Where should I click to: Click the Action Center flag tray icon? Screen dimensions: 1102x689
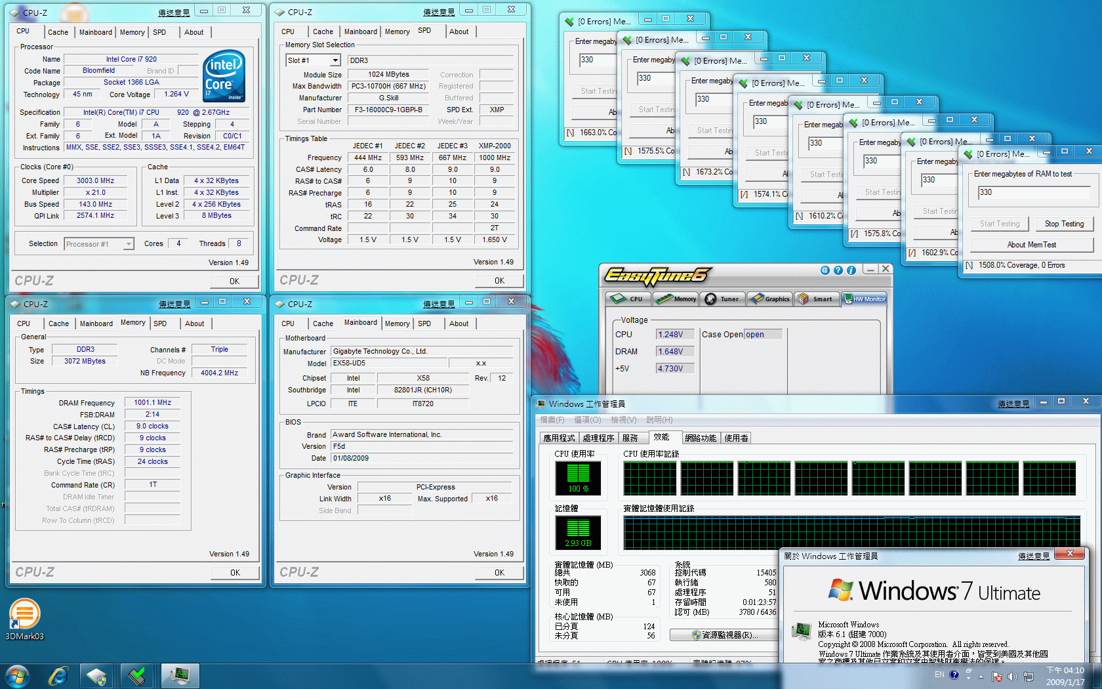click(997, 676)
